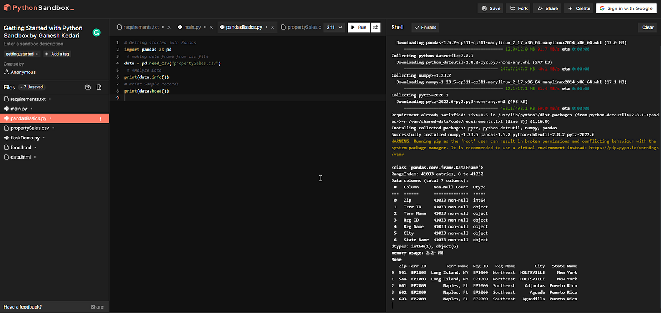Viewport: 661px width, 313px height.
Task: Switch to the main.py editor tab
Action: 192,27
